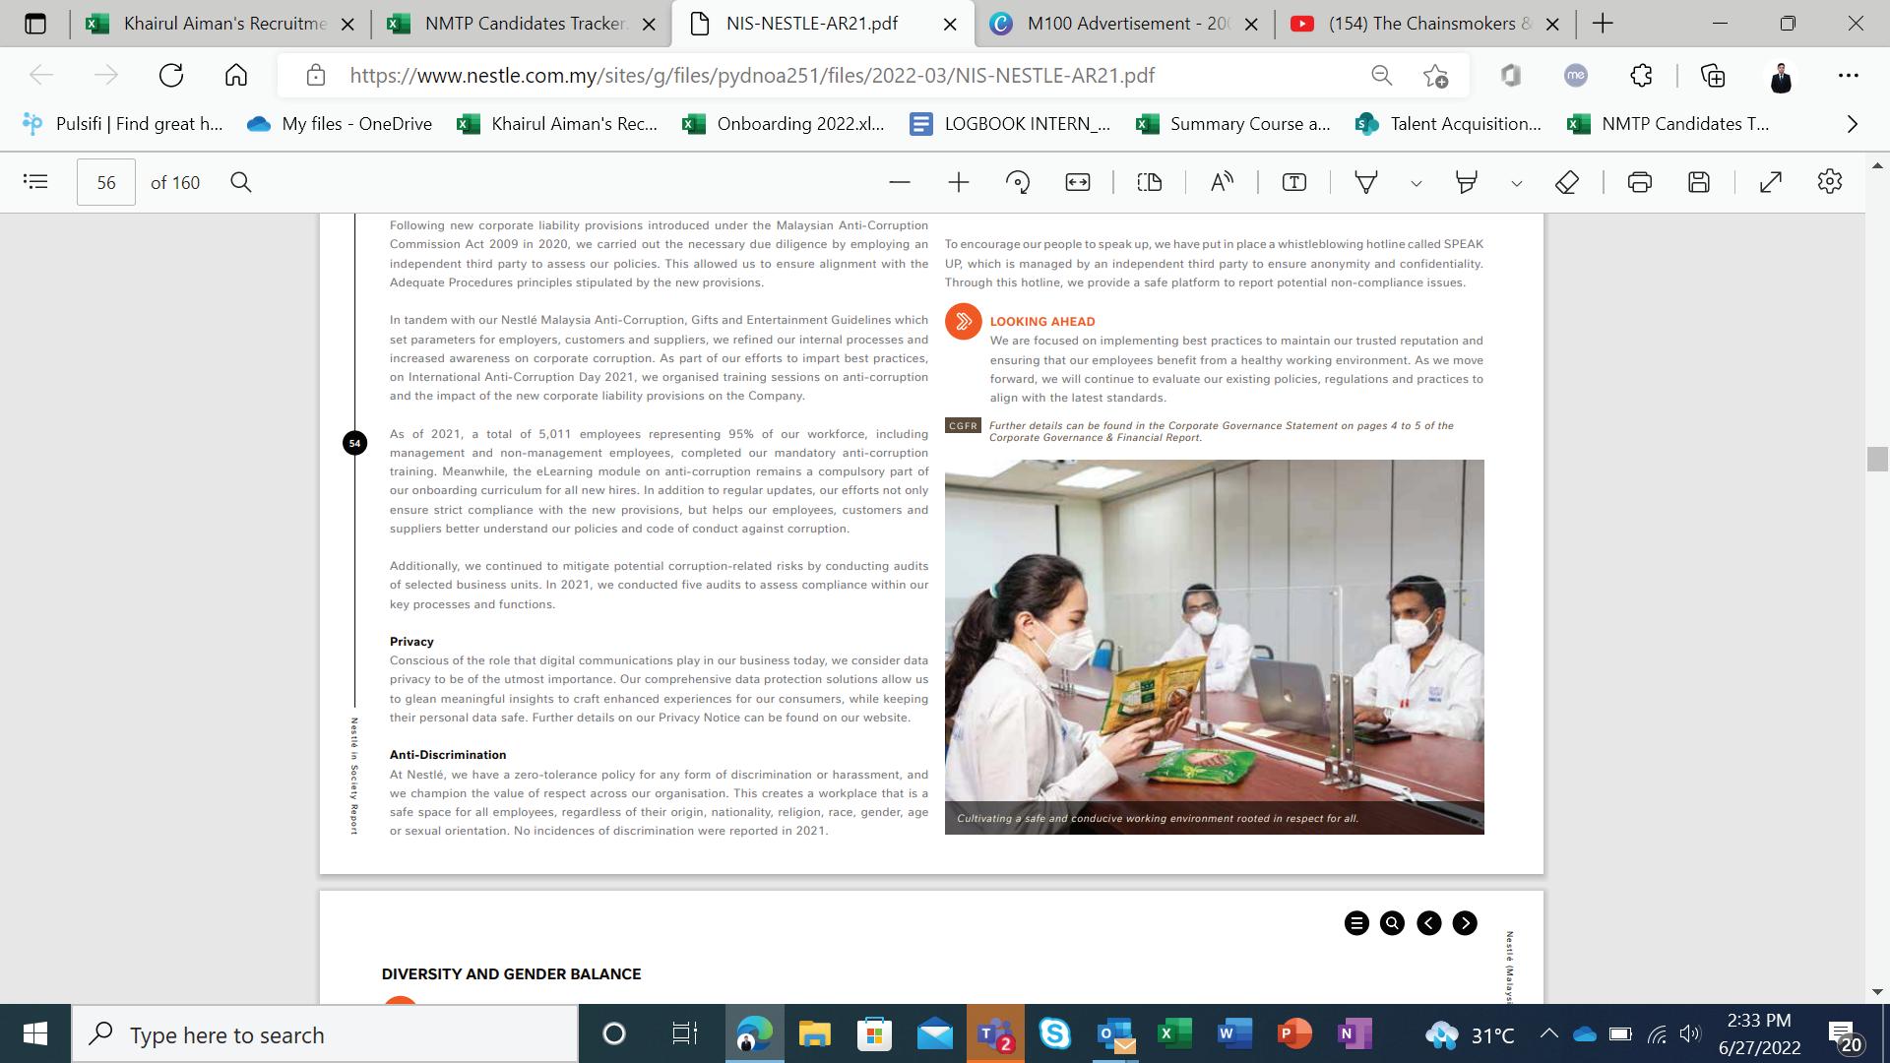Save the PDF file
This screenshot has height=1063, width=1890.
pyautogui.click(x=1699, y=182)
